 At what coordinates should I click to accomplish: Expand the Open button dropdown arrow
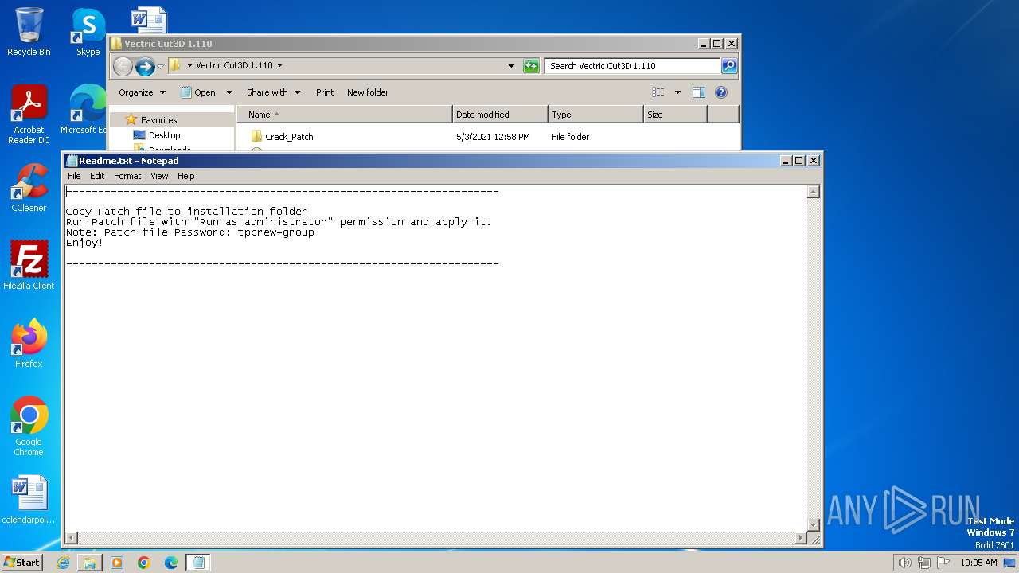coord(229,92)
